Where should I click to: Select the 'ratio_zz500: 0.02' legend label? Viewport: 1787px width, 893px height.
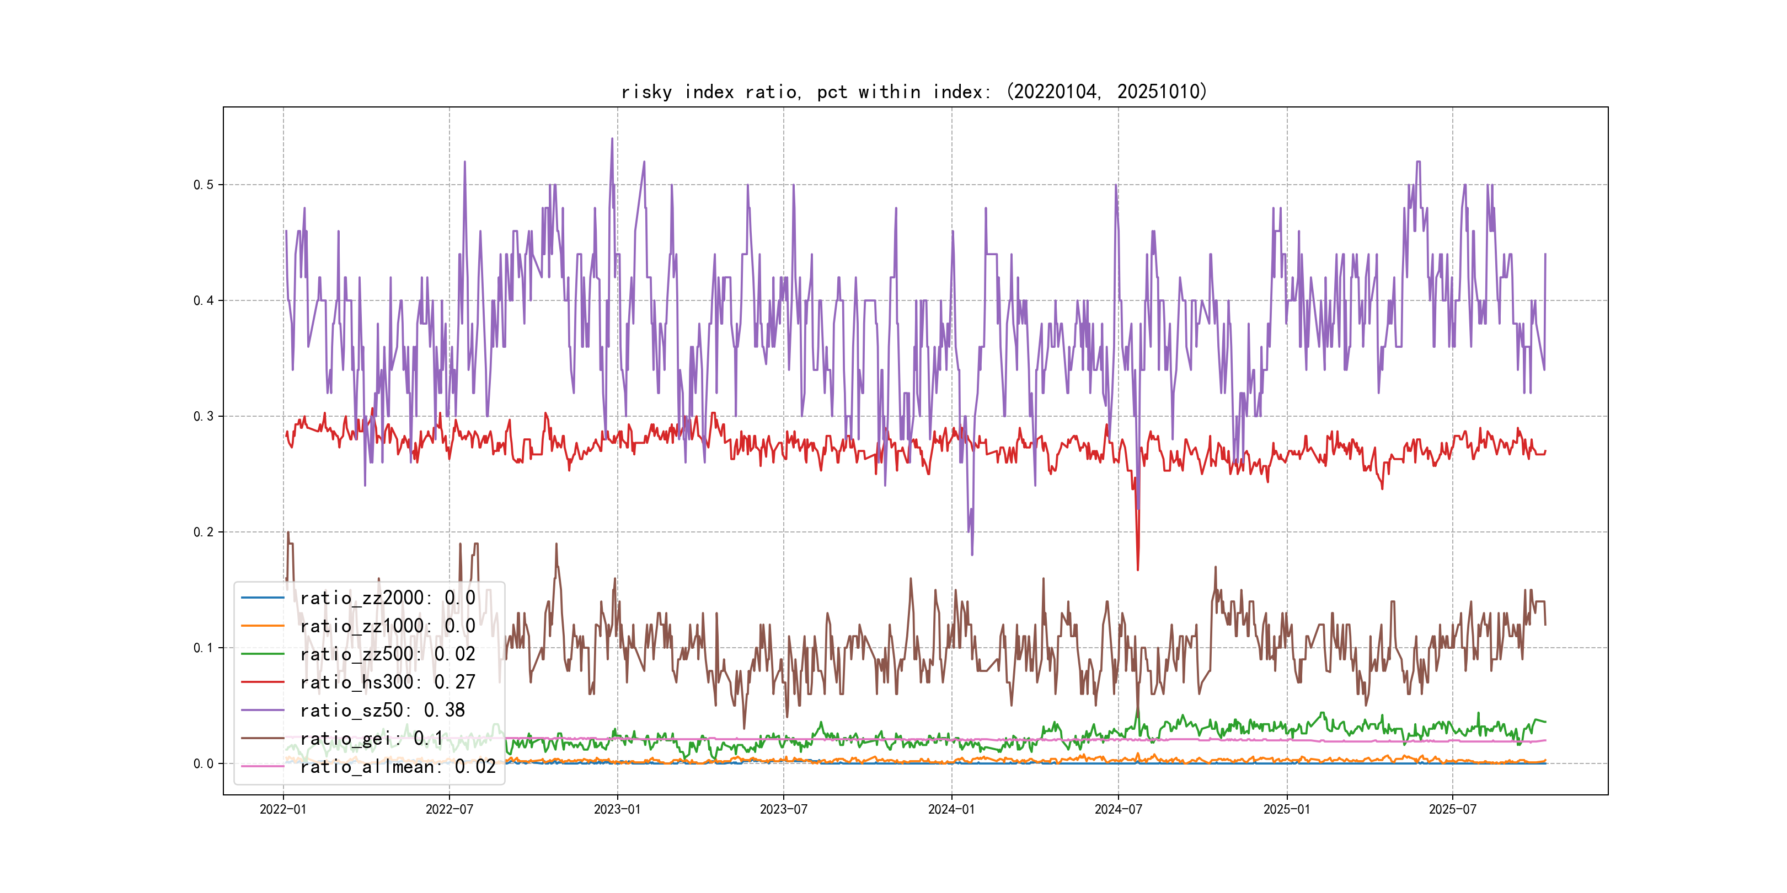[x=388, y=654]
